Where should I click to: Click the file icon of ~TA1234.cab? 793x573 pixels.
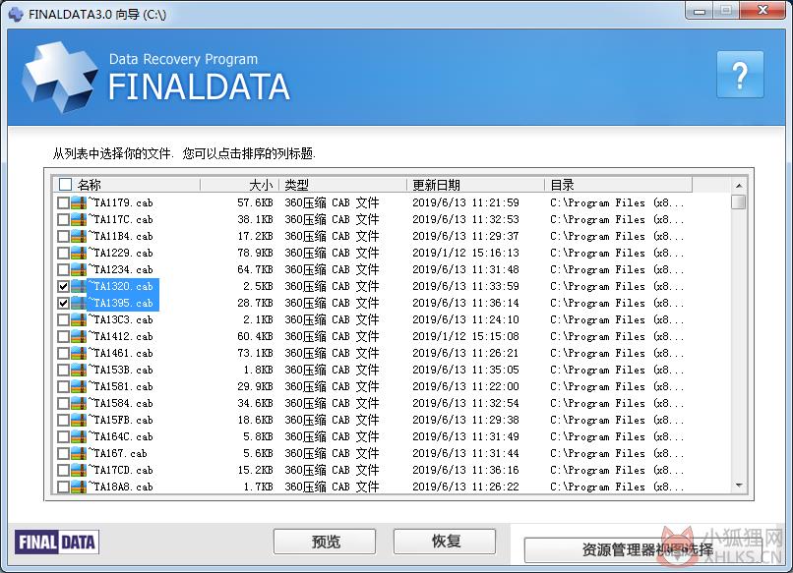point(79,269)
